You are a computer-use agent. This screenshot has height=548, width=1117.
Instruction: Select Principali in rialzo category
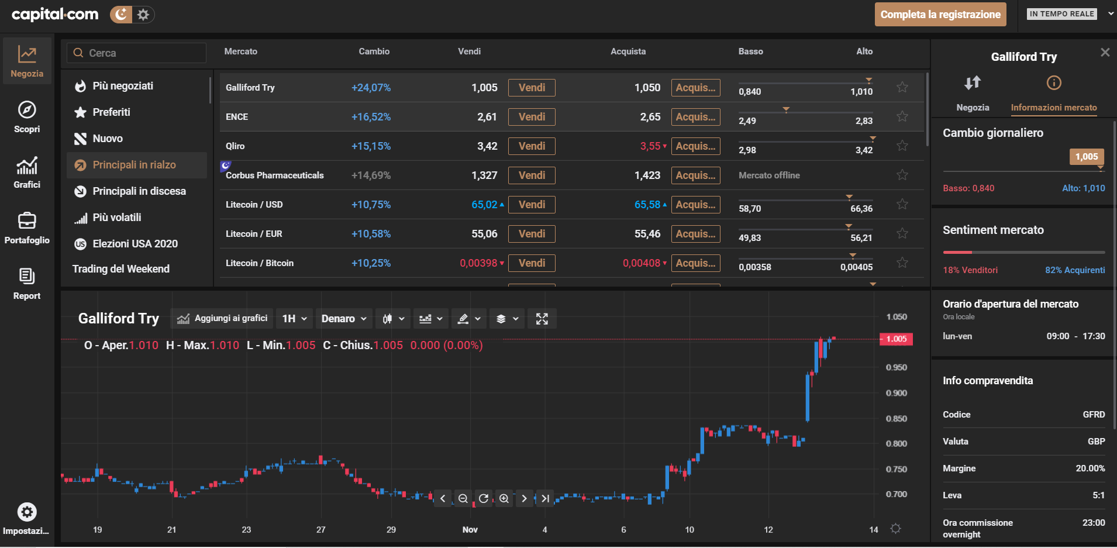pyautogui.click(x=137, y=165)
